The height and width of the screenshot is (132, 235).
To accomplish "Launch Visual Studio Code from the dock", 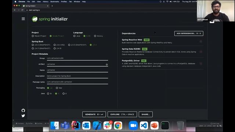I will tap(144, 125).
